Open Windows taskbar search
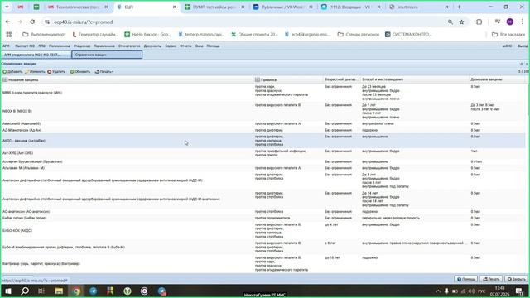Screen dimensions: 530x298 coord(25,291)
